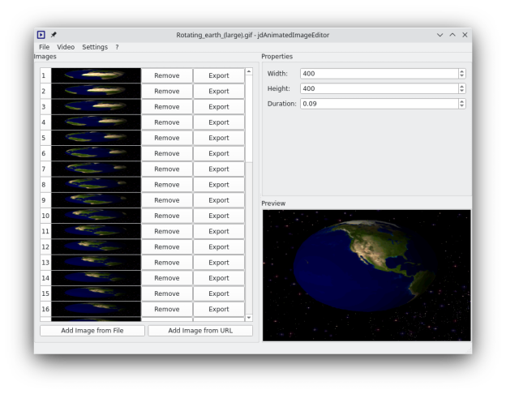Remove frame 6
The width and height of the screenshot is (506, 394).
167,153
